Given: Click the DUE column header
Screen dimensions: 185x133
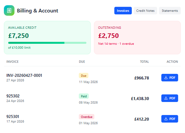Looking at the screenshot, I should pos(82,62).
